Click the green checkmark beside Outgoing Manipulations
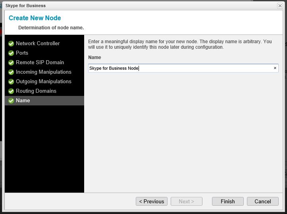Screen dimensions: 287x214 [x=11, y=82]
